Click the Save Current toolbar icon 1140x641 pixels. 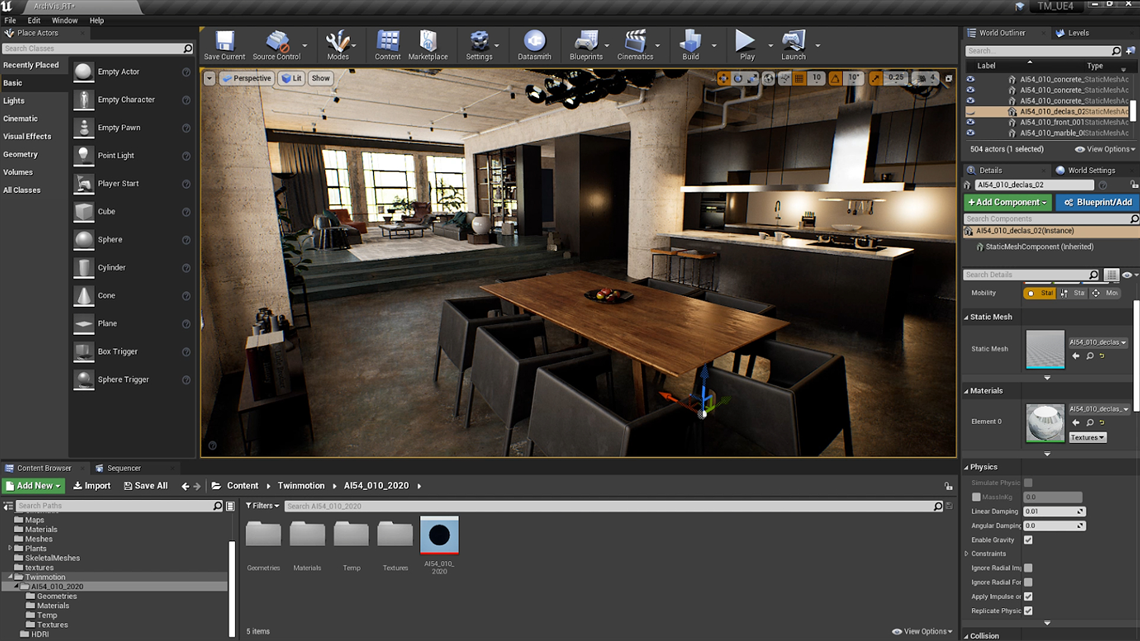(224, 43)
